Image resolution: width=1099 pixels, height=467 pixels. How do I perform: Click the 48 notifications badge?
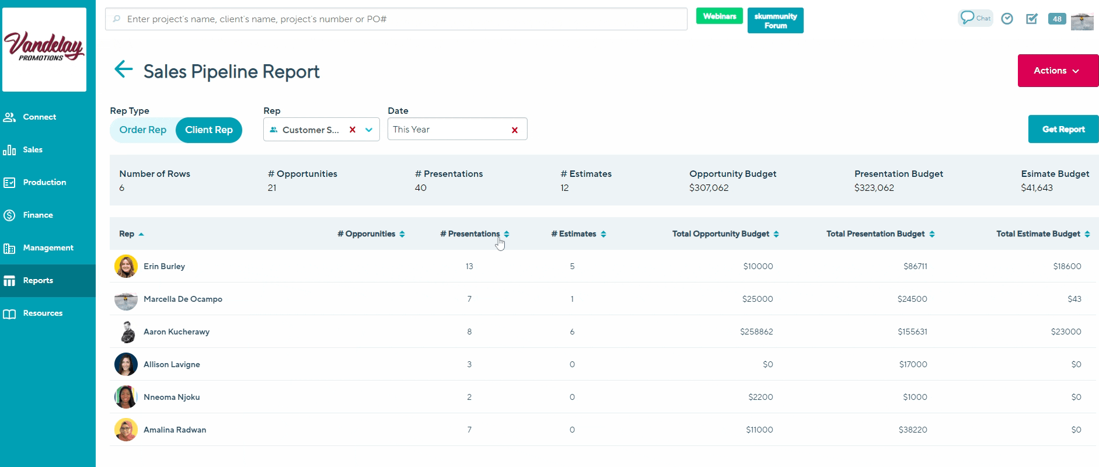pyautogui.click(x=1057, y=19)
